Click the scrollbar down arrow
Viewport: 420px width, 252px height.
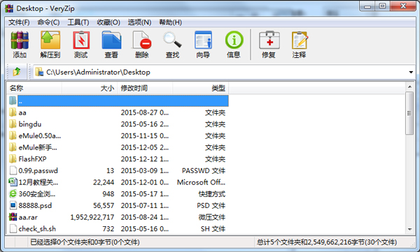[409, 229]
